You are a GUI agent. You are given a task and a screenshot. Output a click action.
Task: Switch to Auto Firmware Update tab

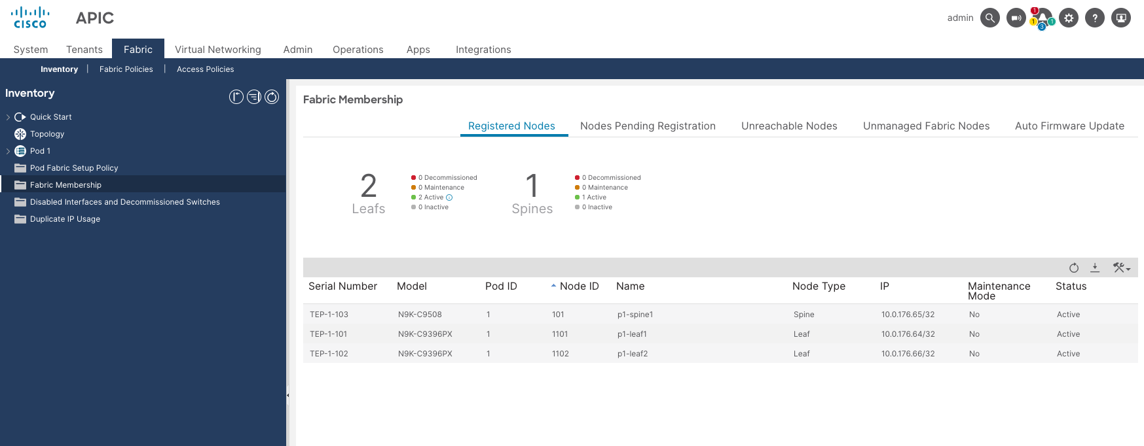(1069, 126)
